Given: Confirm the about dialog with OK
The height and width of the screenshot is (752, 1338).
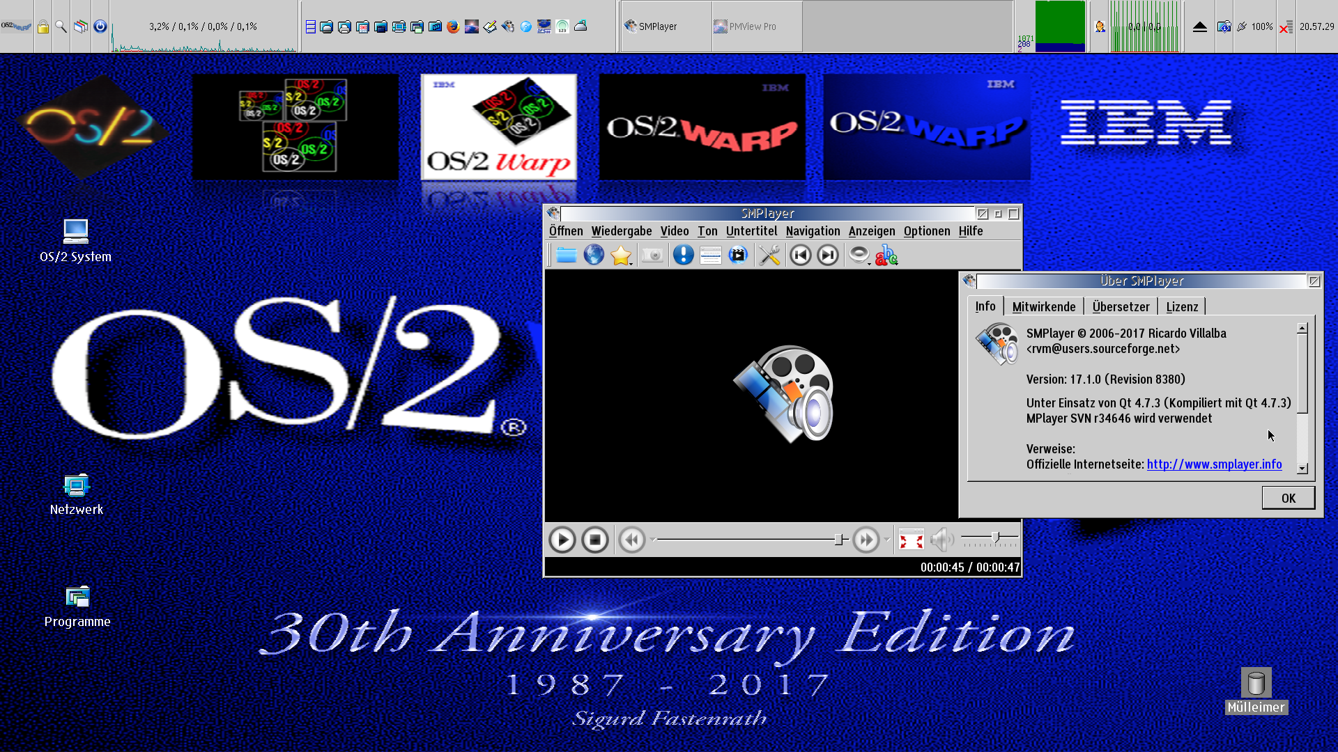Looking at the screenshot, I should [x=1289, y=498].
